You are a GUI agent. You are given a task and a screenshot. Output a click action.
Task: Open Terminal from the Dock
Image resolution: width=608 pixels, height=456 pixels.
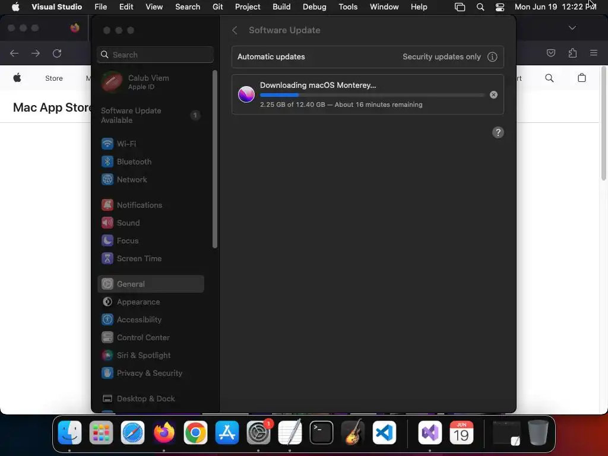point(321,432)
